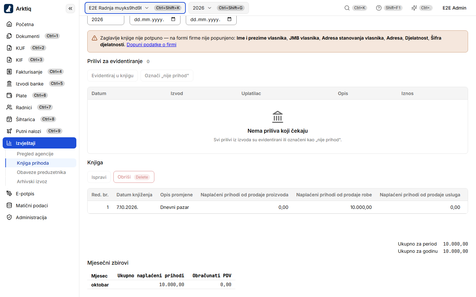Click the Obriši delete button
This screenshot has height=297, width=476.
point(134,177)
